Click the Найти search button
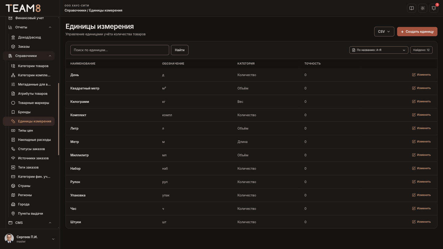The height and width of the screenshot is (249, 443). pyautogui.click(x=180, y=50)
